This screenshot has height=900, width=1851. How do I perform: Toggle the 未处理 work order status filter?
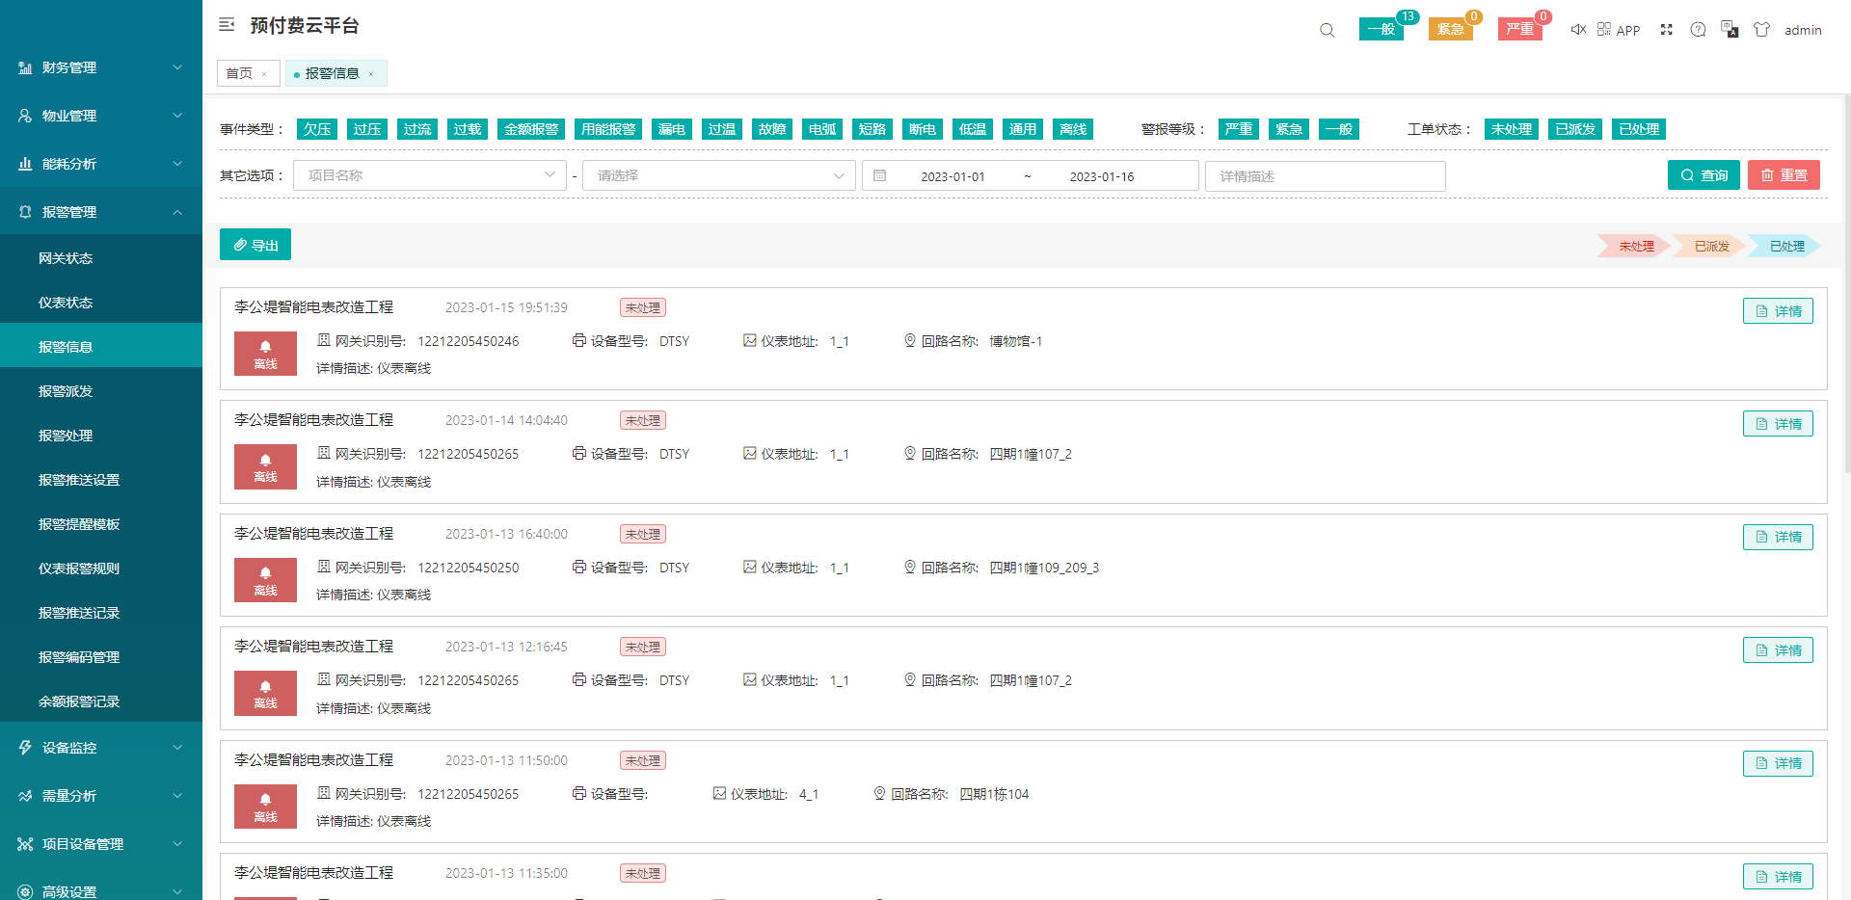click(1512, 129)
